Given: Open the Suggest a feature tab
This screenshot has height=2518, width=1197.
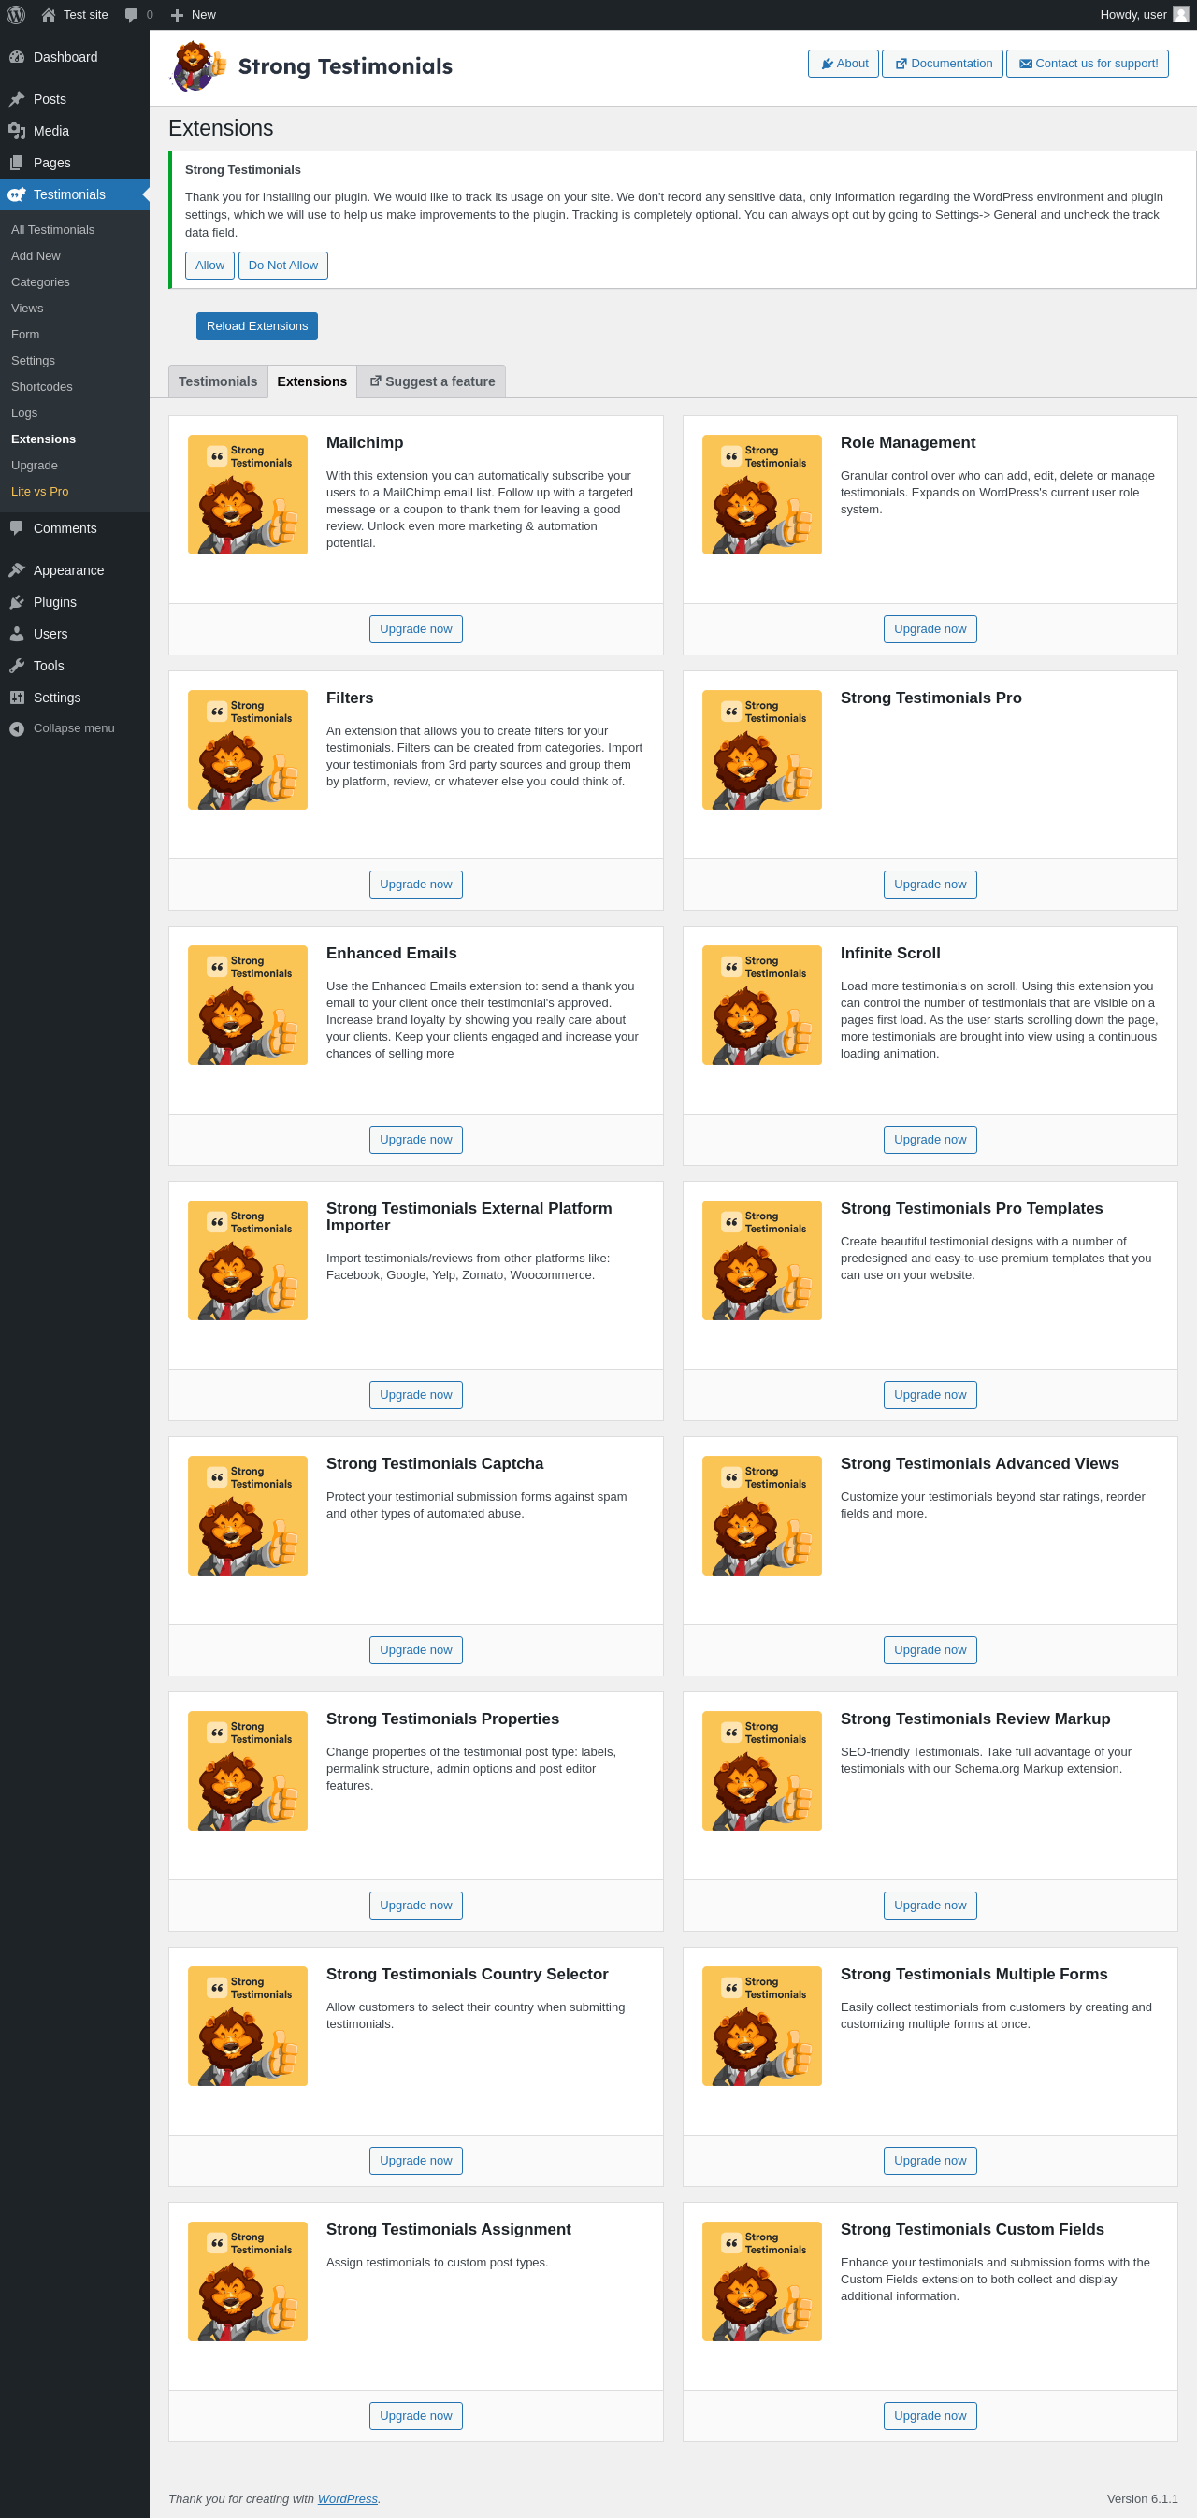Looking at the screenshot, I should (431, 381).
